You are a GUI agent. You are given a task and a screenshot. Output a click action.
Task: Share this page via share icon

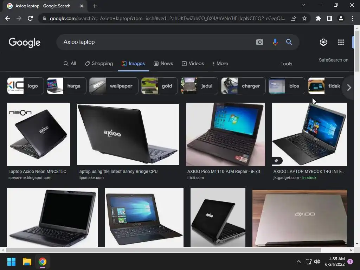pyautogui.click(x=293, y=18)
